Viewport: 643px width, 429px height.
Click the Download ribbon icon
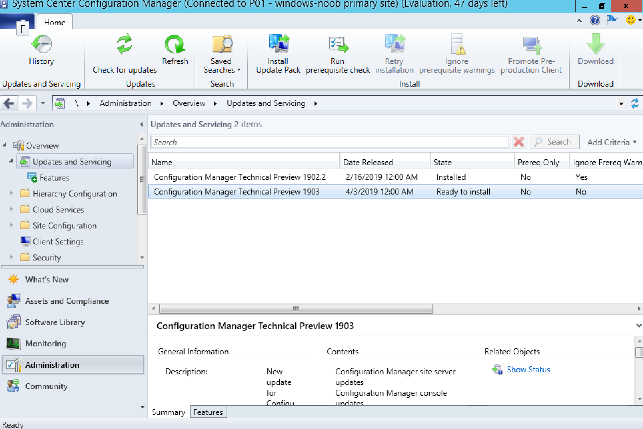coord(595,44)
